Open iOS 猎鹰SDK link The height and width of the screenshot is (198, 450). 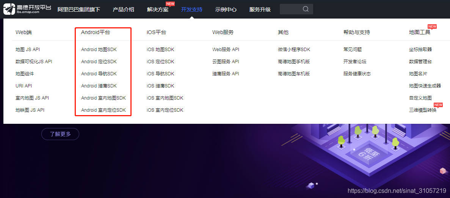[x=160, y=86]
